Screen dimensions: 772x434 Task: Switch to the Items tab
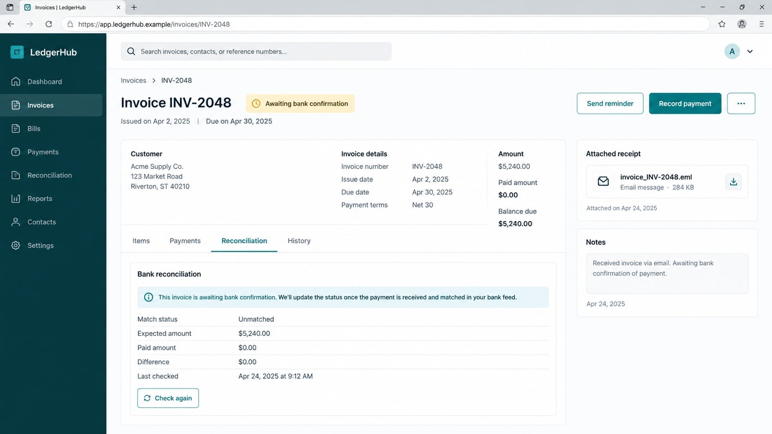point(141,241)
